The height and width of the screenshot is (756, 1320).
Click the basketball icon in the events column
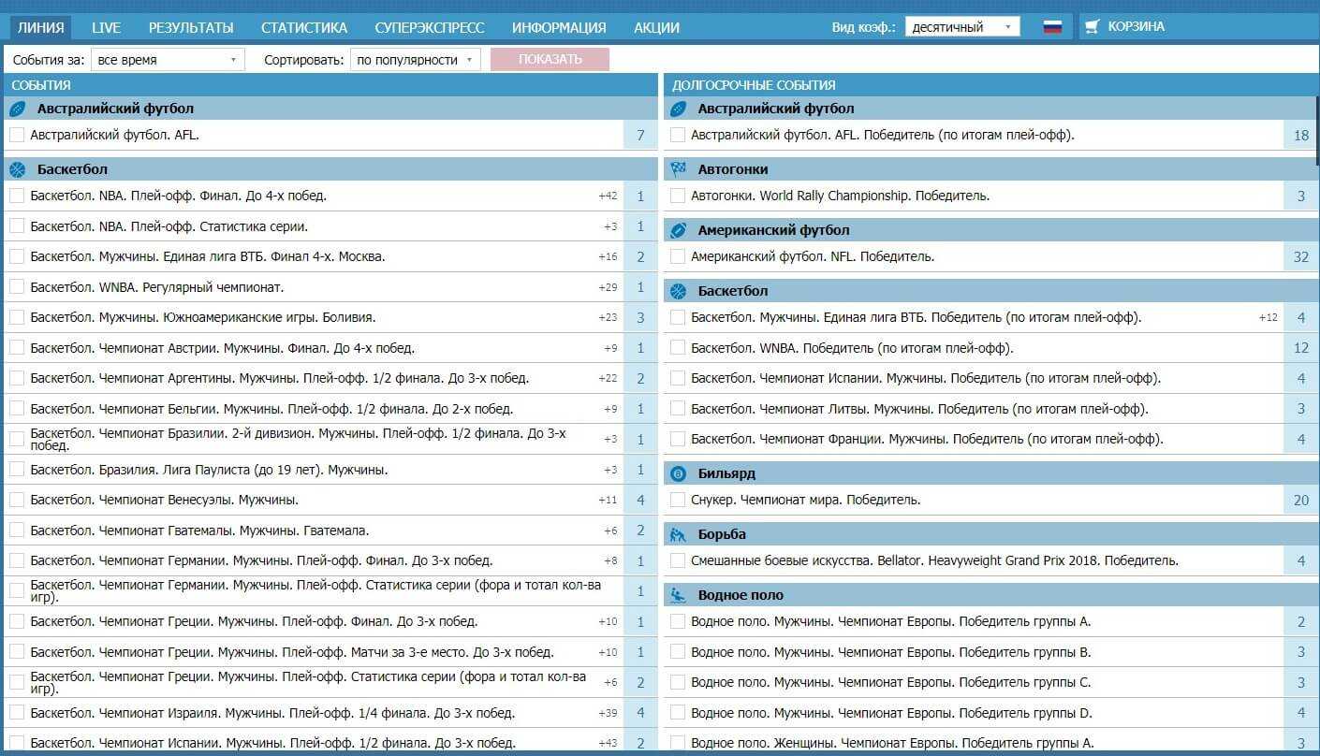tap(18, 169)
